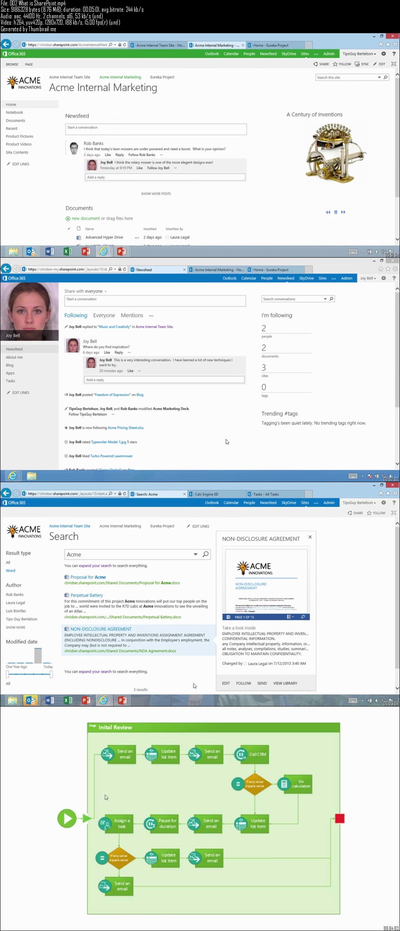Expand SHOW MORE under the Author refiners
400x931 pixels.
click(16, 627)
